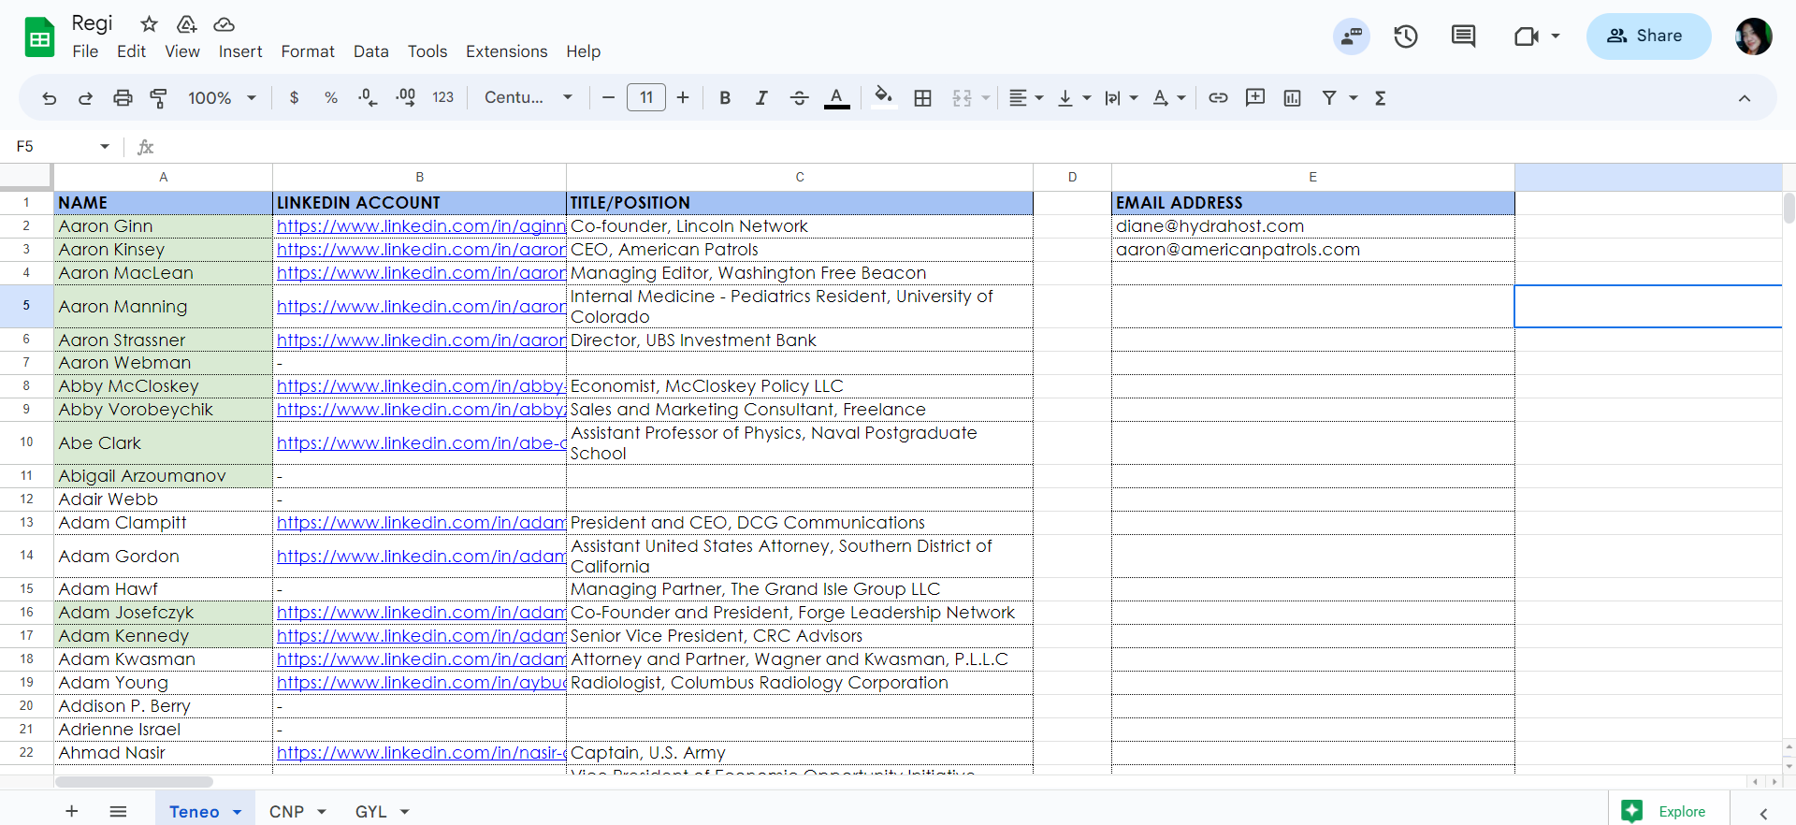Print the spreadsheet
Screen dimensions: 1796x825
[123, 98]
